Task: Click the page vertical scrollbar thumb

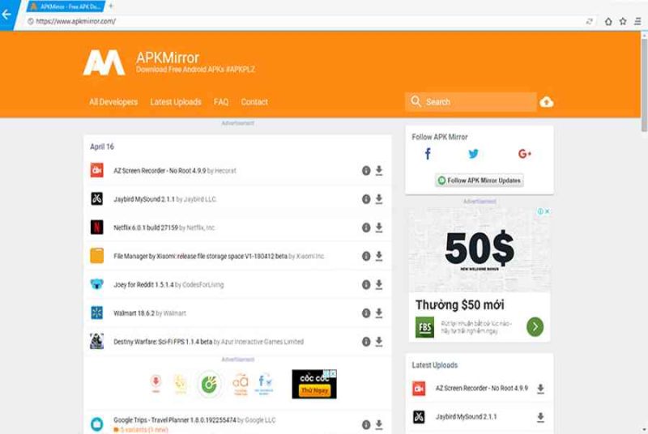Action: pyautogui.click(x=644, y=85)
